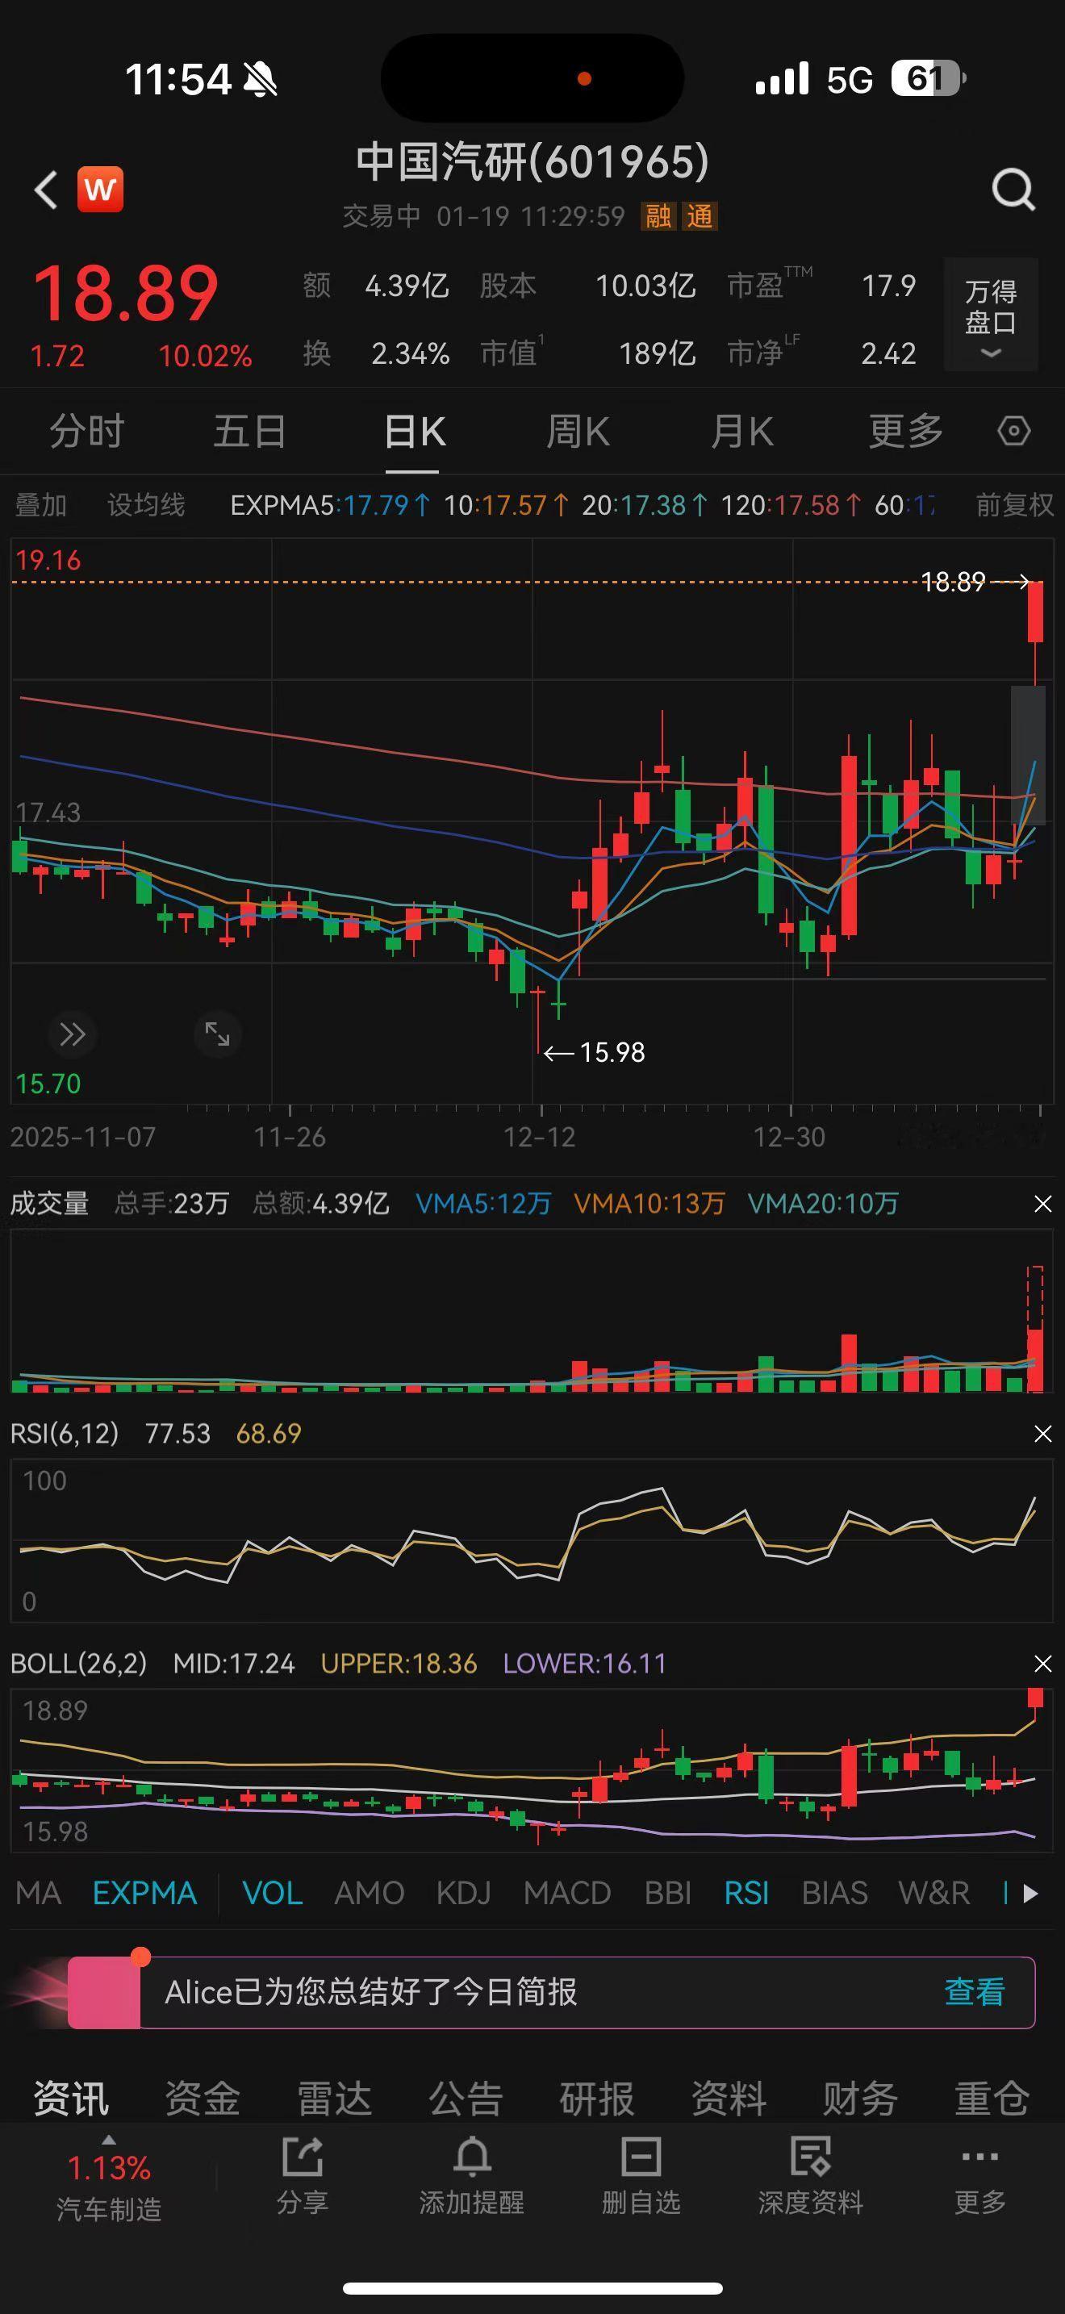Show more indicators with right arrow
Image resolution: width=1065 pixels, height=2314 pixels.
tap(1031, 1894)
